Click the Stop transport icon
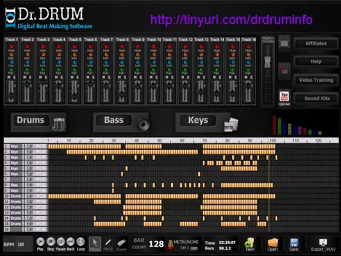The width and height of the screenshot is (341, 256). coord(51,242)
